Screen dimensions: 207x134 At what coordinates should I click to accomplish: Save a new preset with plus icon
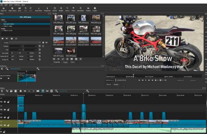click(x=43, y=42)
